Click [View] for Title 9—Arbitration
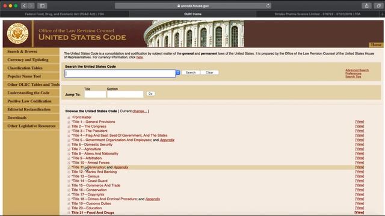 [x=360, y=158]
